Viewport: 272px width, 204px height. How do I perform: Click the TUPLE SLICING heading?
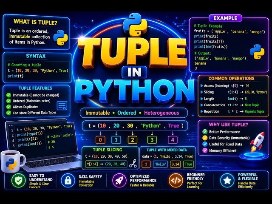click(x=108, y=150)
